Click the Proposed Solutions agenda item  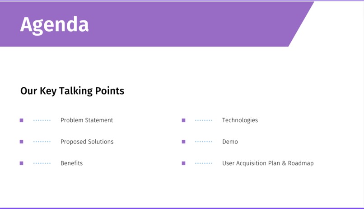tap(87, 142)
